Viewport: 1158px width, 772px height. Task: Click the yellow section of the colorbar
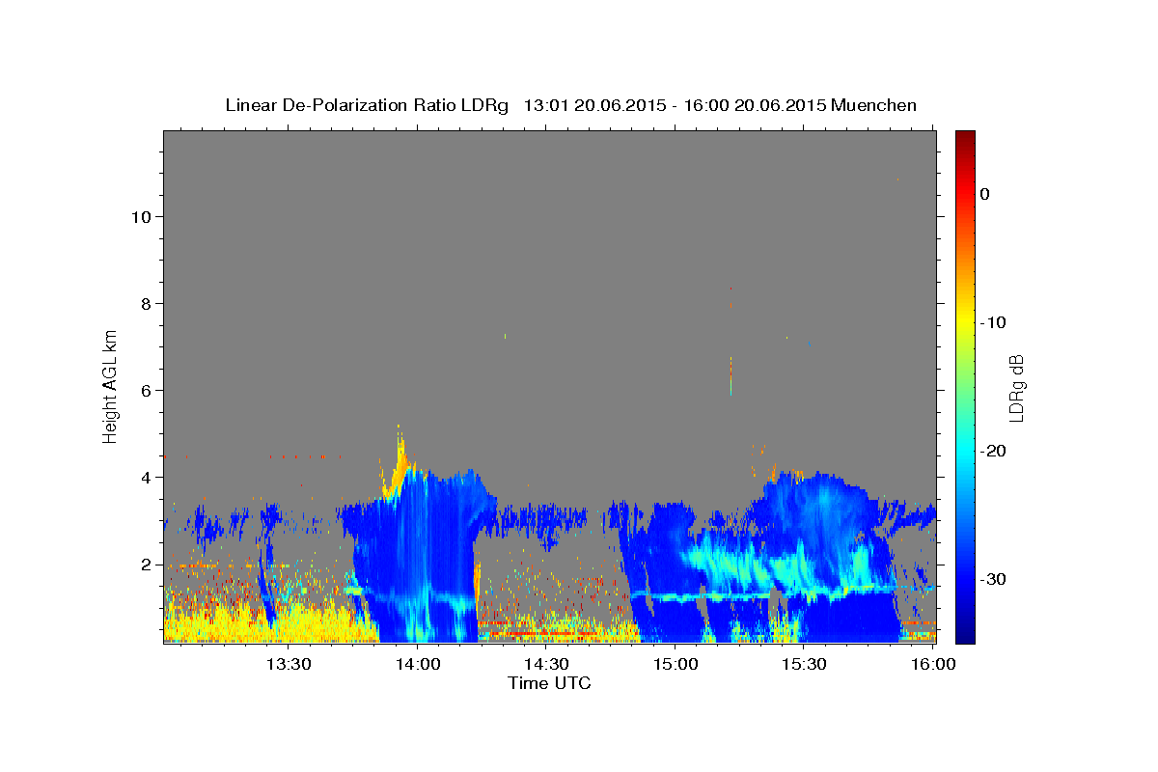pos(965,318)
